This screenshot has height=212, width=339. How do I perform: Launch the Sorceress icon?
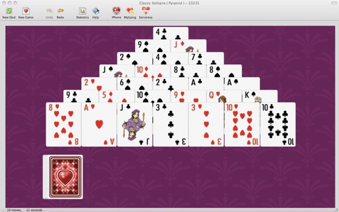tap(145, 13)
